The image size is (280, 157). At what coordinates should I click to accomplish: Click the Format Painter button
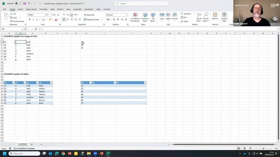(17, 21)
